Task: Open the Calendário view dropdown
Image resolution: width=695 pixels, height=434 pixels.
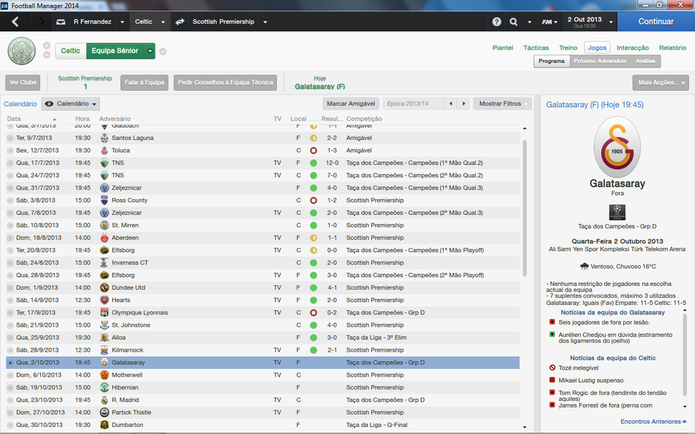Action: [x=70, y=104]
